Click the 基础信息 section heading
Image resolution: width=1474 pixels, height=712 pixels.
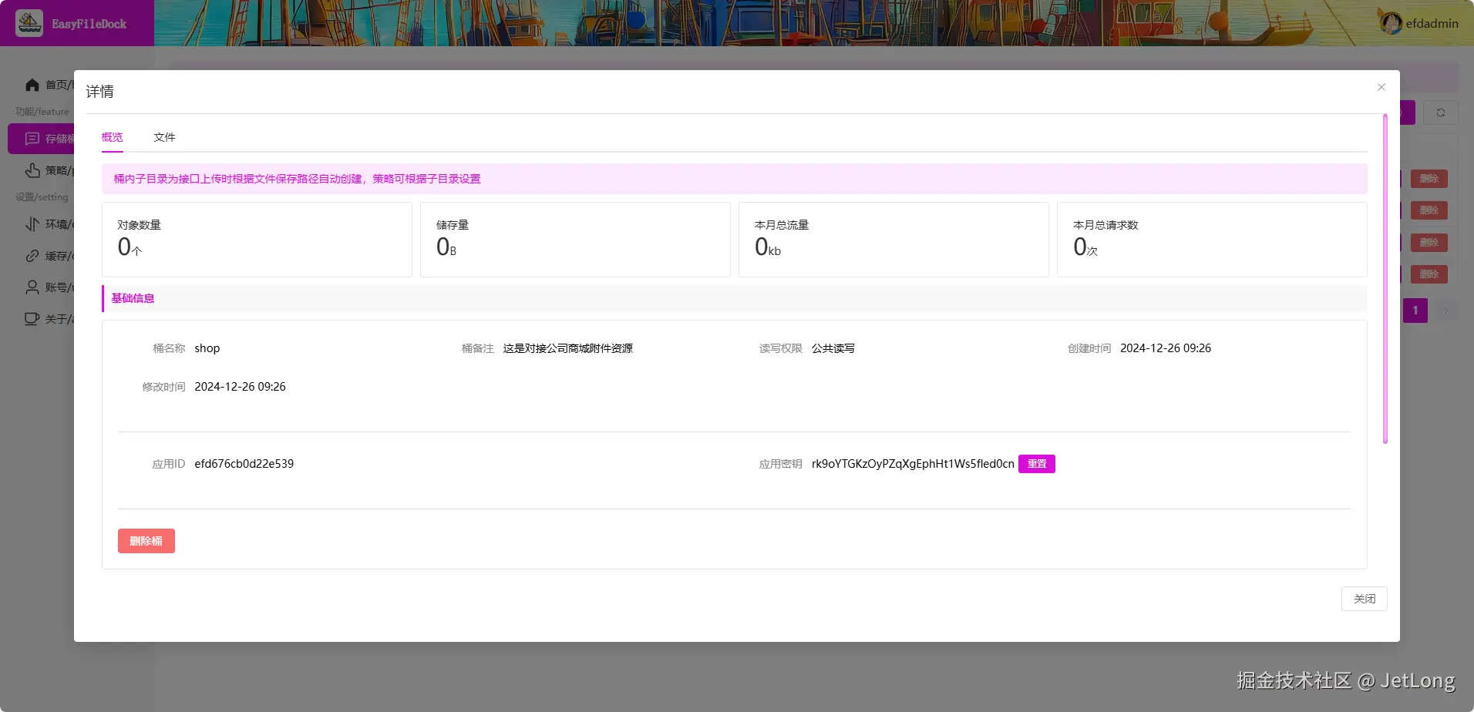tap(133, 298)
